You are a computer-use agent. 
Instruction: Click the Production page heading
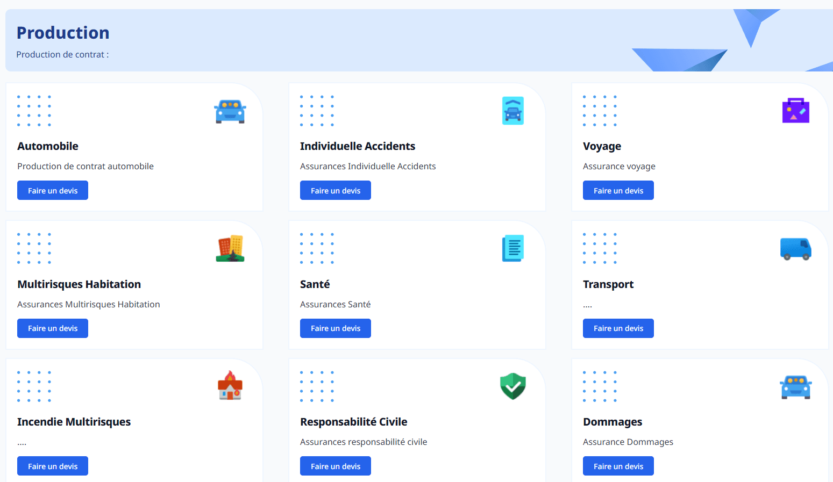pos(63,33)
